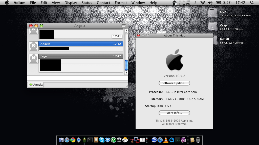Open the Help menu

click(153, 3)
